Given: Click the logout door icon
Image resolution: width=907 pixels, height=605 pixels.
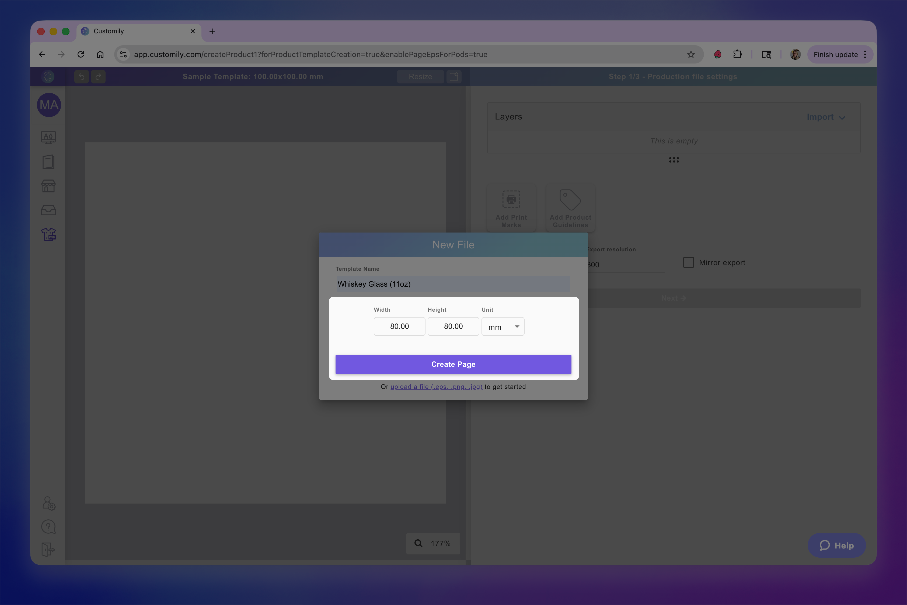Looking at the screenshot, I should (x=48, y=550).
